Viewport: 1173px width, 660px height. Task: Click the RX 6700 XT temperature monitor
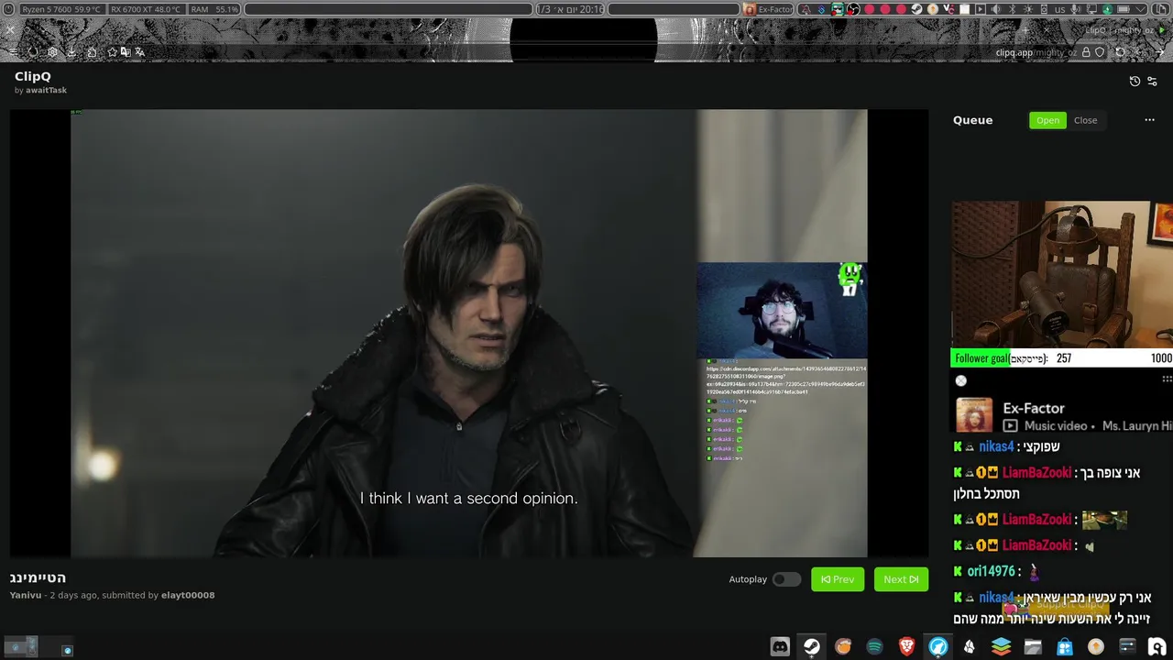(146, 9)
